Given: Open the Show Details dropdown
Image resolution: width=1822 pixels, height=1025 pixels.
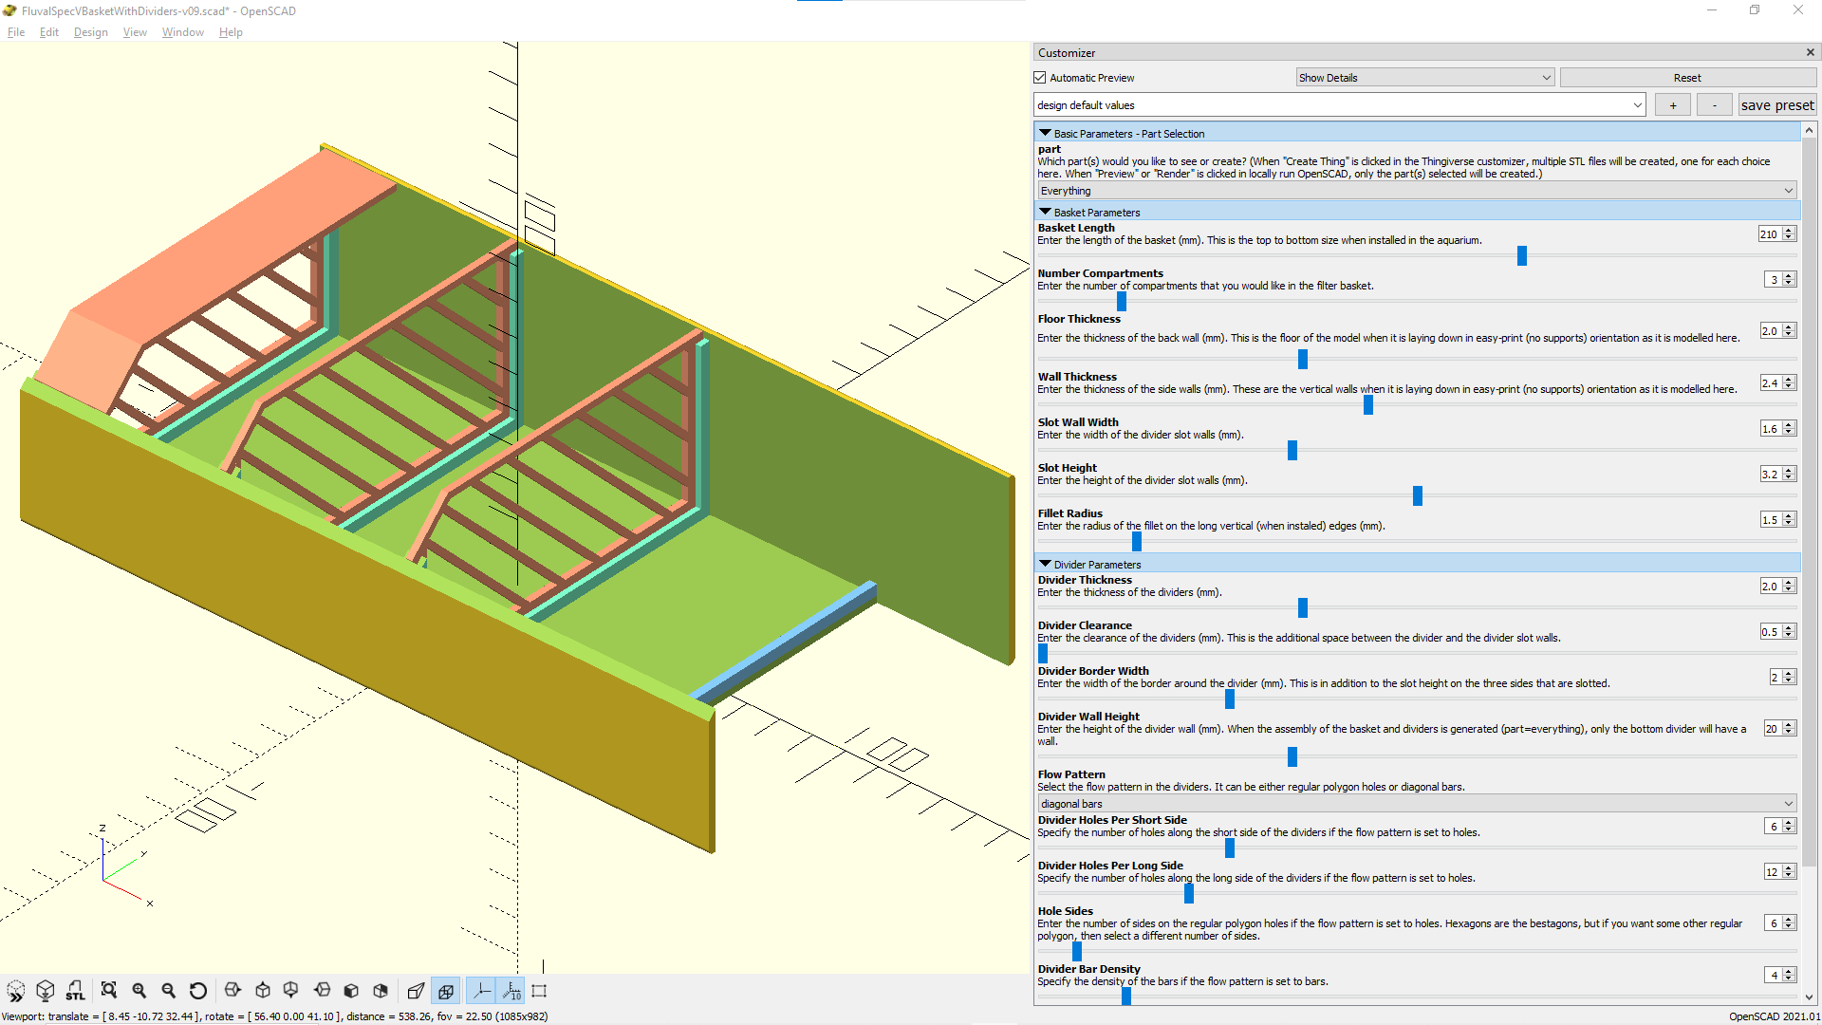Looking at the screenshot, I should tap(1424, 78).
